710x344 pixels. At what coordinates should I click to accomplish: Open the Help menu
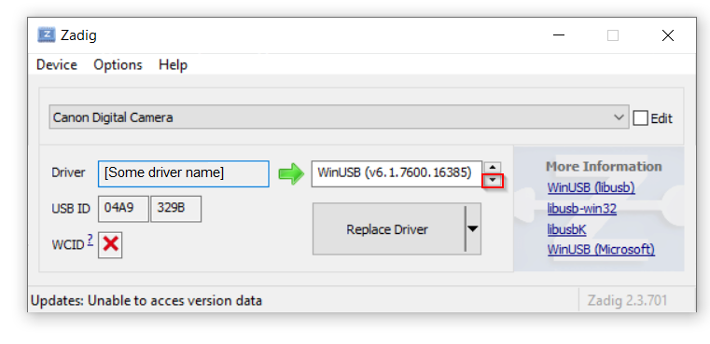click(173, 64)
